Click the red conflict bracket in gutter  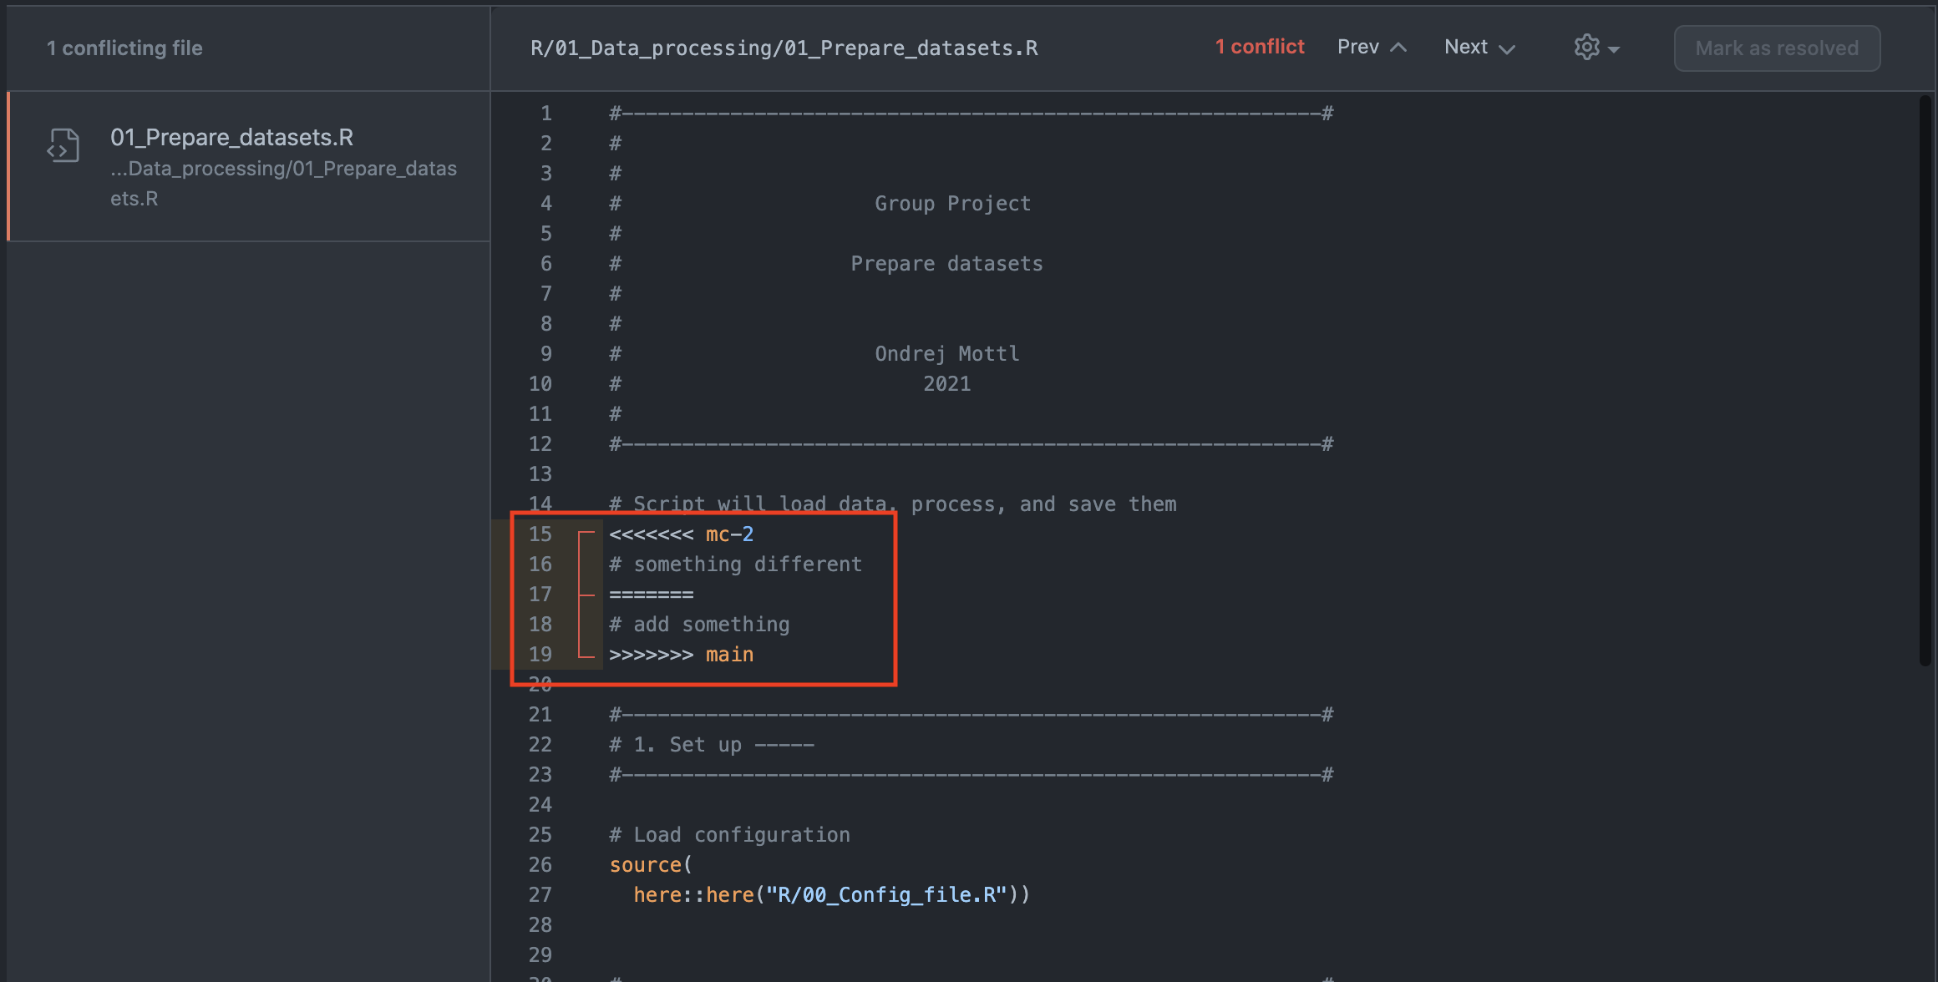581,595
